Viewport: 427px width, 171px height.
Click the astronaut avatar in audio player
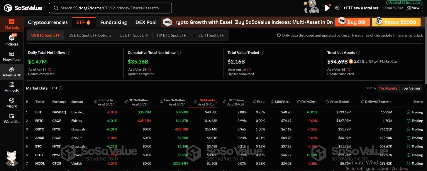click(x=311, y=7)
